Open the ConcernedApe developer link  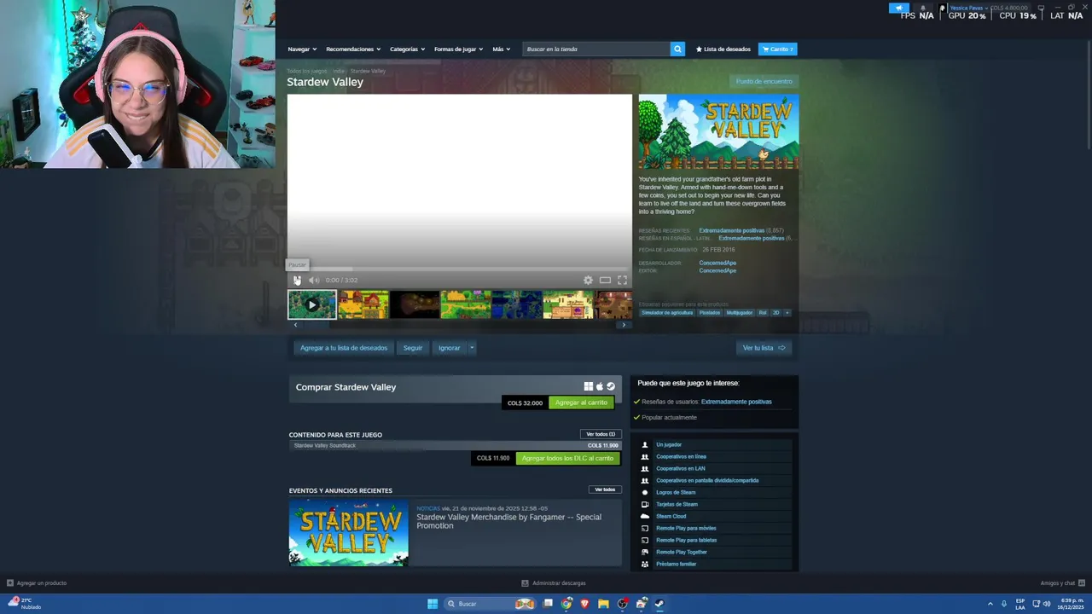coord(717,263)
